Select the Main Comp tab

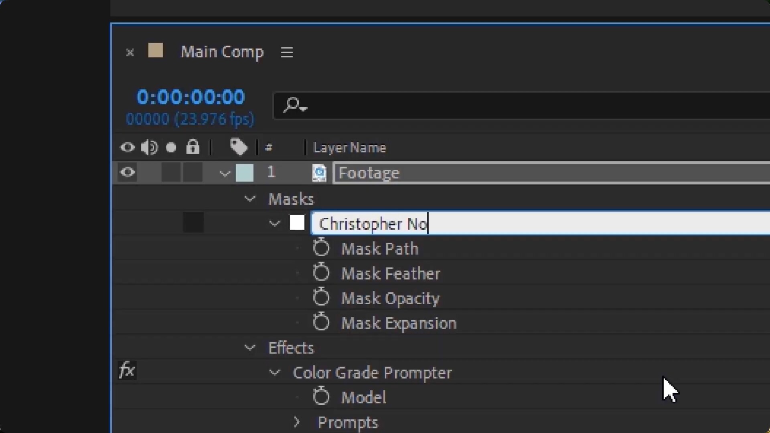(x=222, y=52)
